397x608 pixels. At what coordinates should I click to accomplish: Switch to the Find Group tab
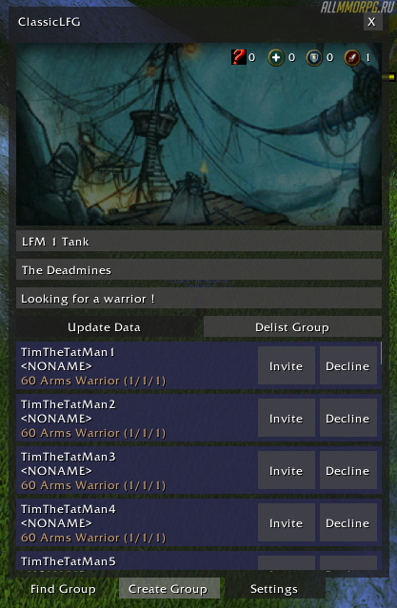(63, 589)
